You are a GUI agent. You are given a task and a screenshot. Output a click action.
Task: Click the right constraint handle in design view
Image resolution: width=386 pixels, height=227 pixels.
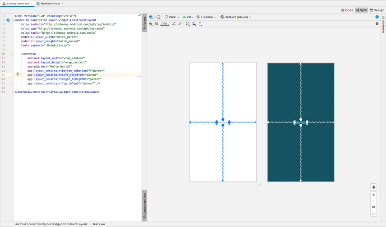point(229,122)
